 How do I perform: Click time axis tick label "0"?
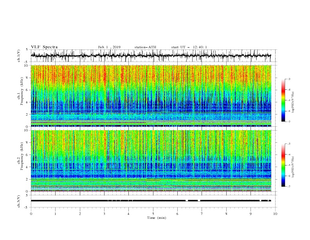tap(31, 214)
